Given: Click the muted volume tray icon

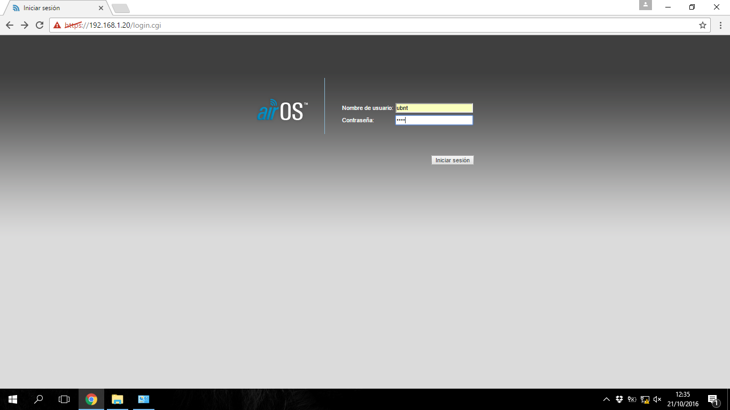Looking at the screenshot, I should [657, 399].
